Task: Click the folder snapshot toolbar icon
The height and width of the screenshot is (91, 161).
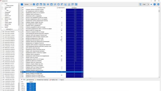Action: 45,4
